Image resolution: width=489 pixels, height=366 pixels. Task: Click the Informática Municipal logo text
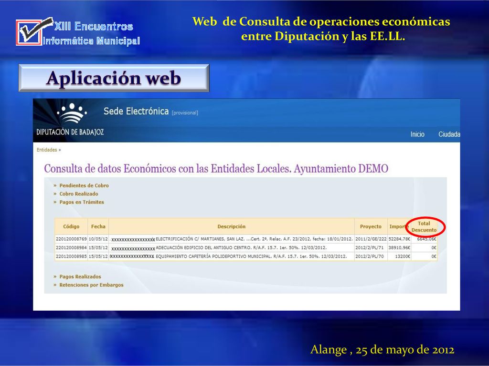pyautogui.click(x=91, y=41)
